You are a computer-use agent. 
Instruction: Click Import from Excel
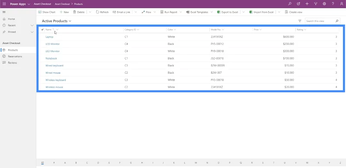click(262, 12)
